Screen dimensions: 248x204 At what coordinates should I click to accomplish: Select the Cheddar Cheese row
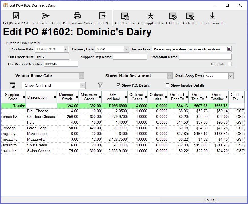tap(123, 117)
